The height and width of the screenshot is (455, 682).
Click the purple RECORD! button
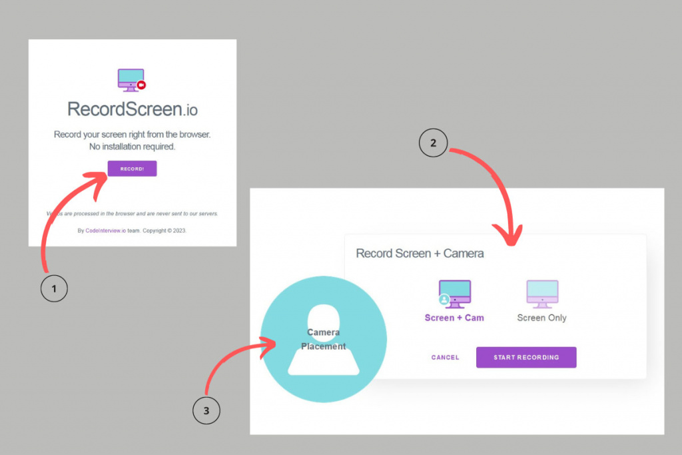click(133, 169)
